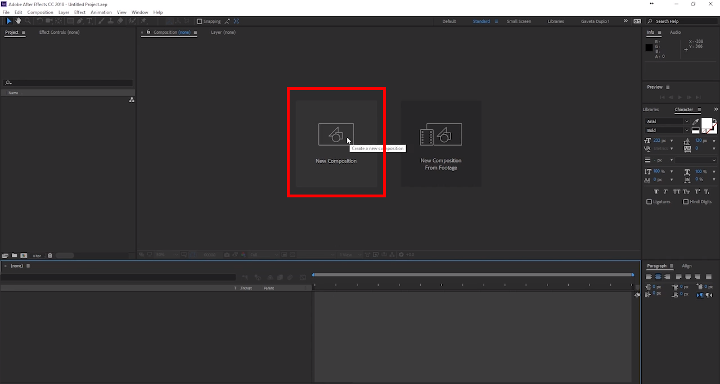This screenshot has width=720, height=384.
Task: Switch to the Libraries panel tab
Action: (651, 110)
